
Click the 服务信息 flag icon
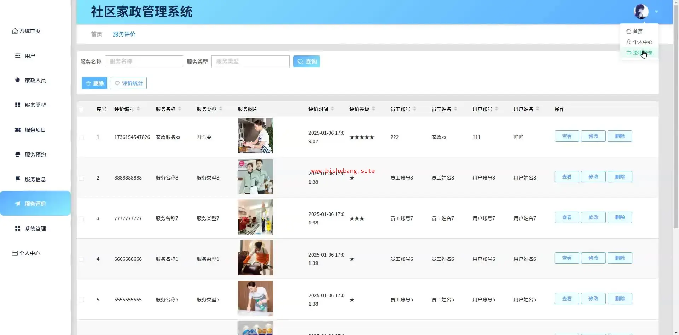click(17, 179)
